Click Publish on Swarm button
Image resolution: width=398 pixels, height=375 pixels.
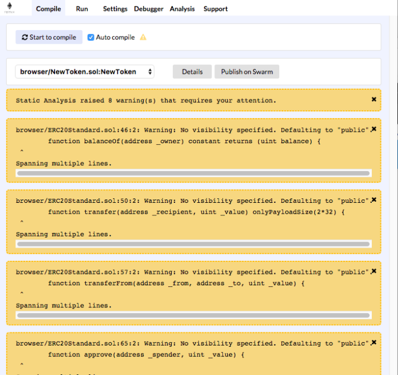tap(247, 72)
